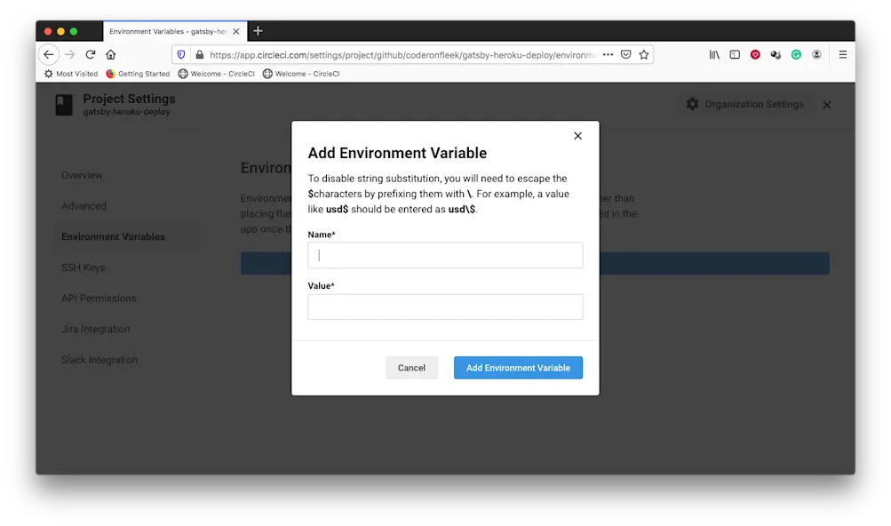This screenshot has height=526, width=891.
Task: Open the first Welcome - CircleCI bookmark
Action: click(x=217, y=74)
